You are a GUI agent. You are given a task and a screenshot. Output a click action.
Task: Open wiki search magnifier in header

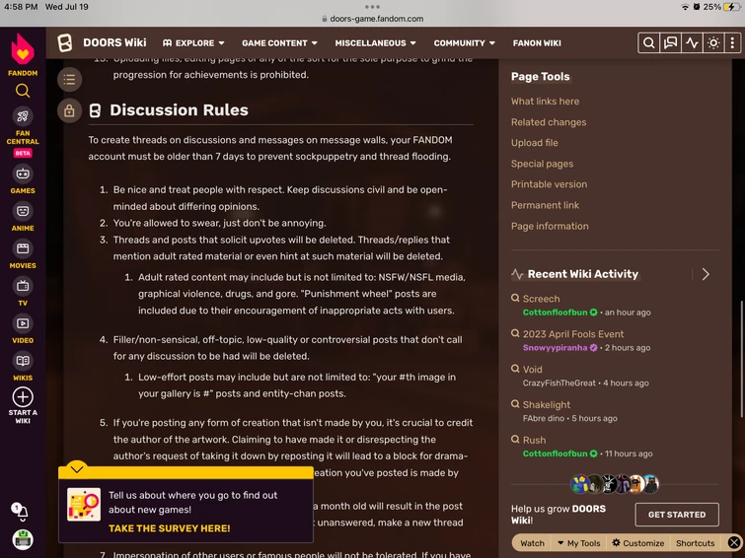click(648, 43)
